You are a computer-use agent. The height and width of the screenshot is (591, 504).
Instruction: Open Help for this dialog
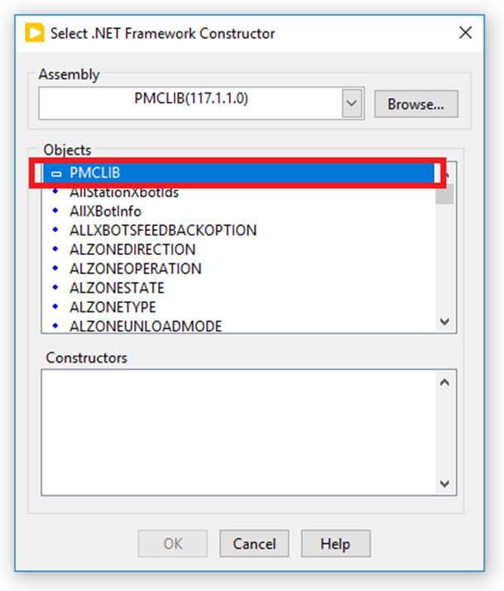tap(335, 544)
